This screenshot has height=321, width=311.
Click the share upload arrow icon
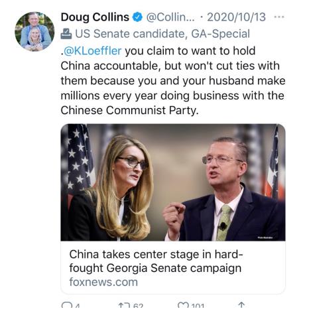point(241,305)
